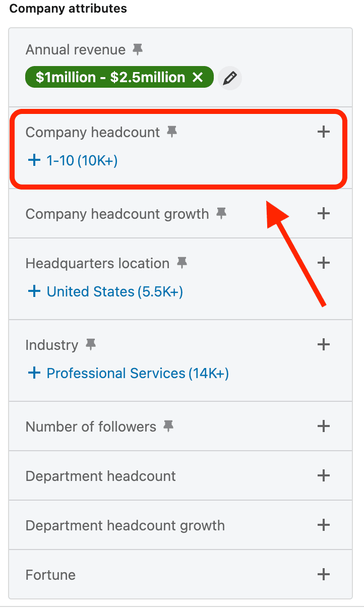This screenshot has width=364, height=609.
Task: Click the green $1million - $2.5million pill
Action: point(110,78)
